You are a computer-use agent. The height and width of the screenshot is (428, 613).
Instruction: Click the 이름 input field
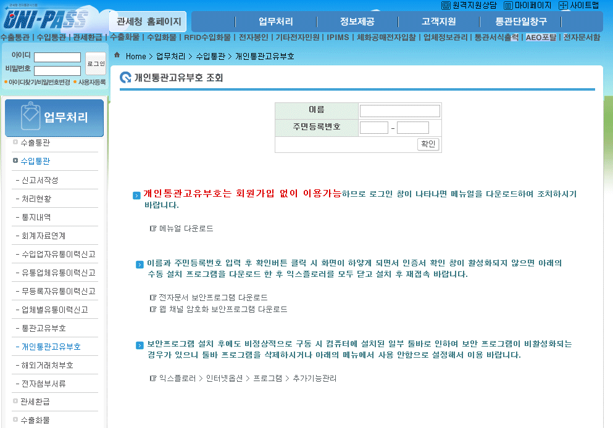point(399,111)
